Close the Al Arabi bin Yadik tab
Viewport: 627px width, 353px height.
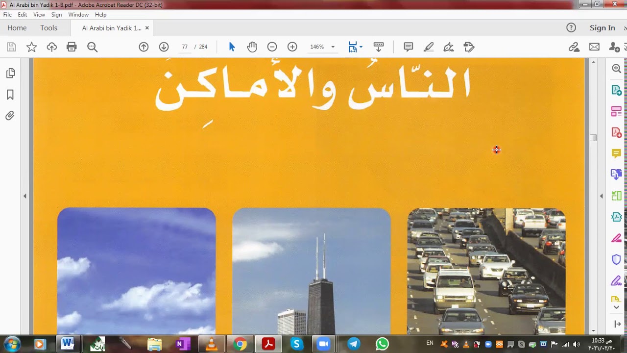point(147,28)
